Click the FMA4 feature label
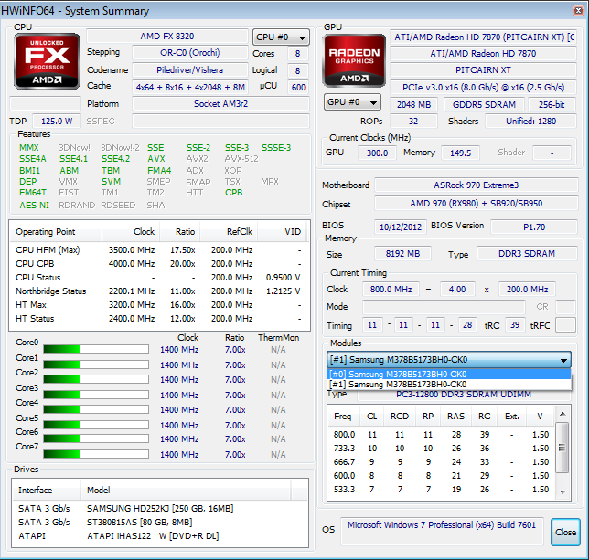589x560 pixels. click(x=159, y=171)
